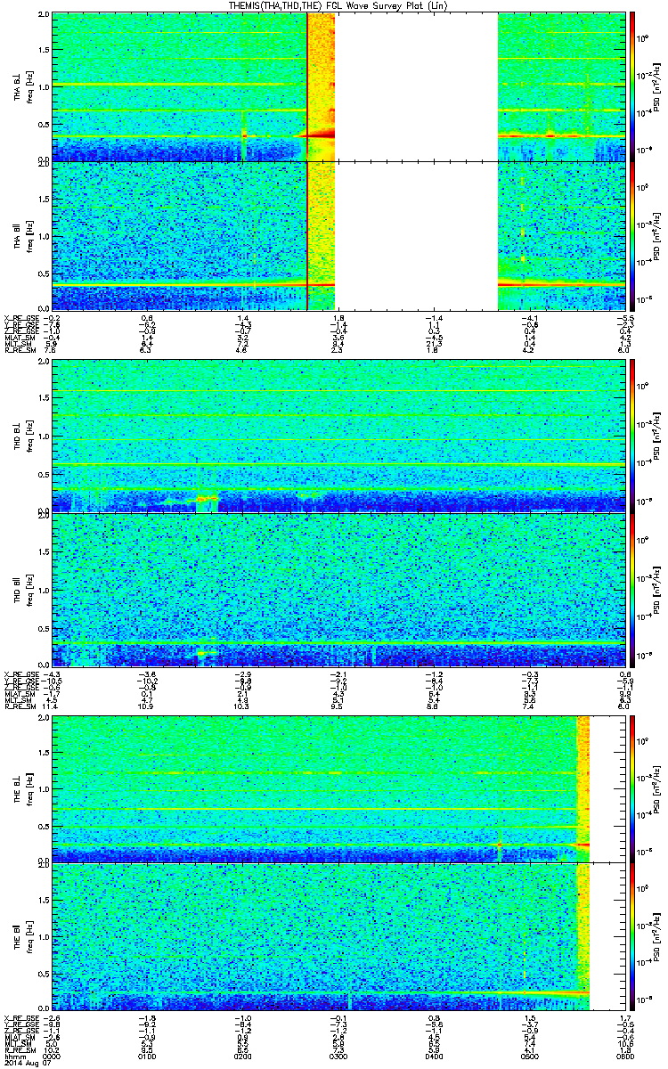
Task: Click the 'THE B∥ freq [Hz]' axis title
Action: [23, 936]
